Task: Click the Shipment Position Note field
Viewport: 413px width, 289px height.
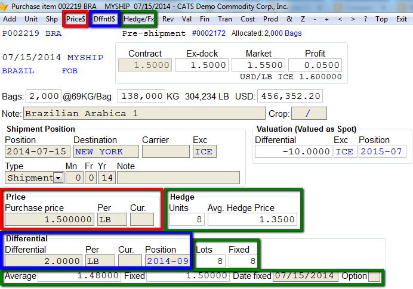Action: [178, 178]
